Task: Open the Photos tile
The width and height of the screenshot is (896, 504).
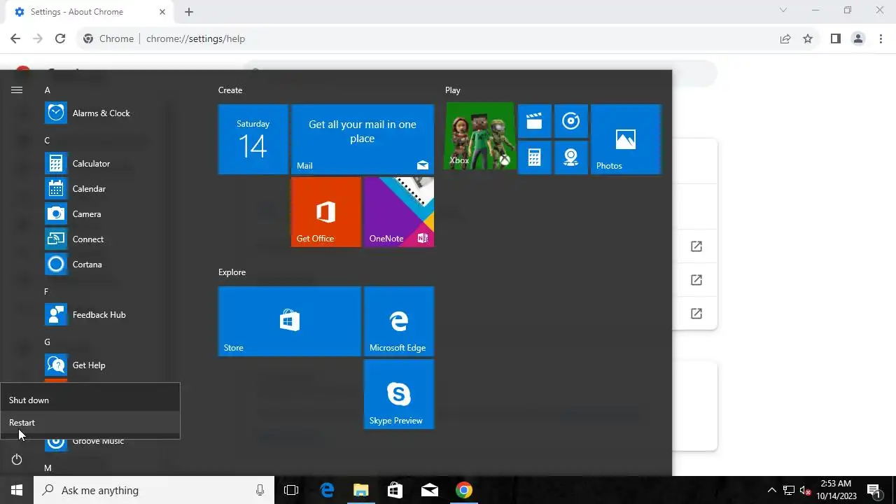Action: pyautogui.click(x=626, y=139)
